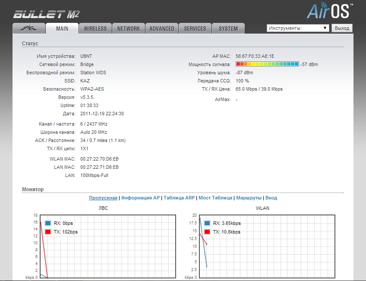
Task: Click the wireless mode value Station WDS
Action: [93, 73]
